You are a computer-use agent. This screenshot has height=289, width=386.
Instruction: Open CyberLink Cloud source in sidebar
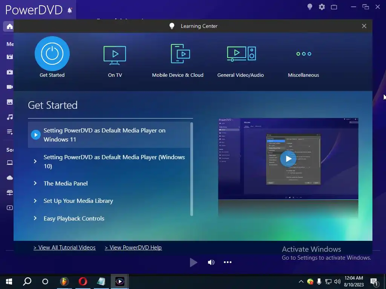[x=9, y=178]
